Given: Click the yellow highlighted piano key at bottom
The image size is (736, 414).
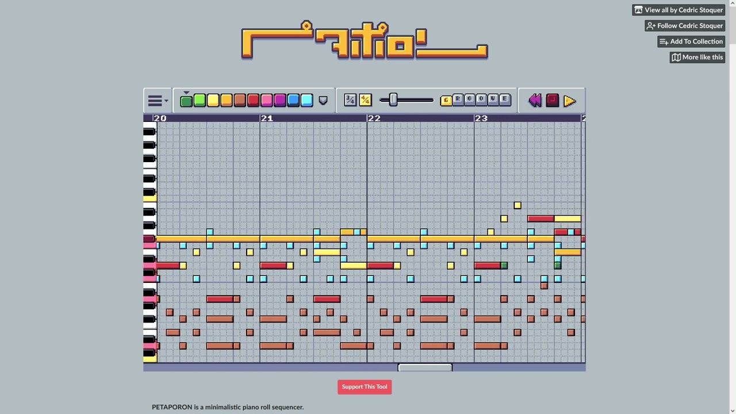Looking at the screenshot, I should coord(150,359).
